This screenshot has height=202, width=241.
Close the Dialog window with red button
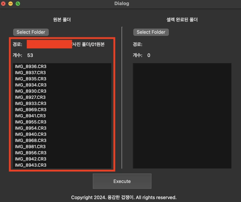pos(3,3)
